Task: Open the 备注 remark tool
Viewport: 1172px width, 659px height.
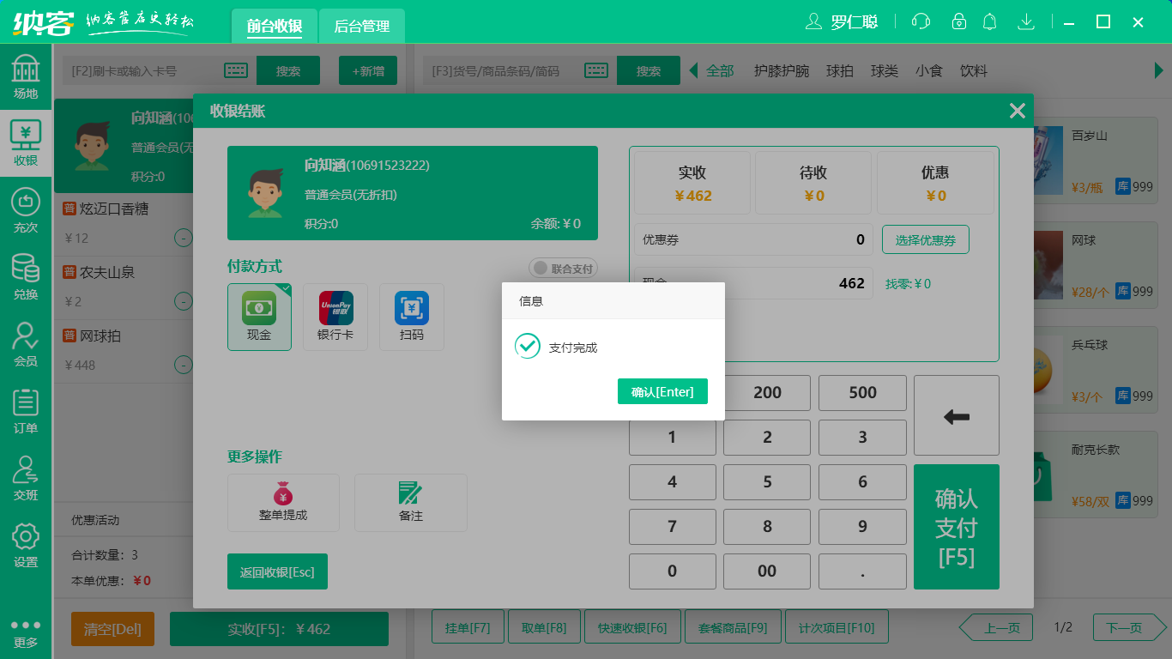Action: tap(410, 503)
